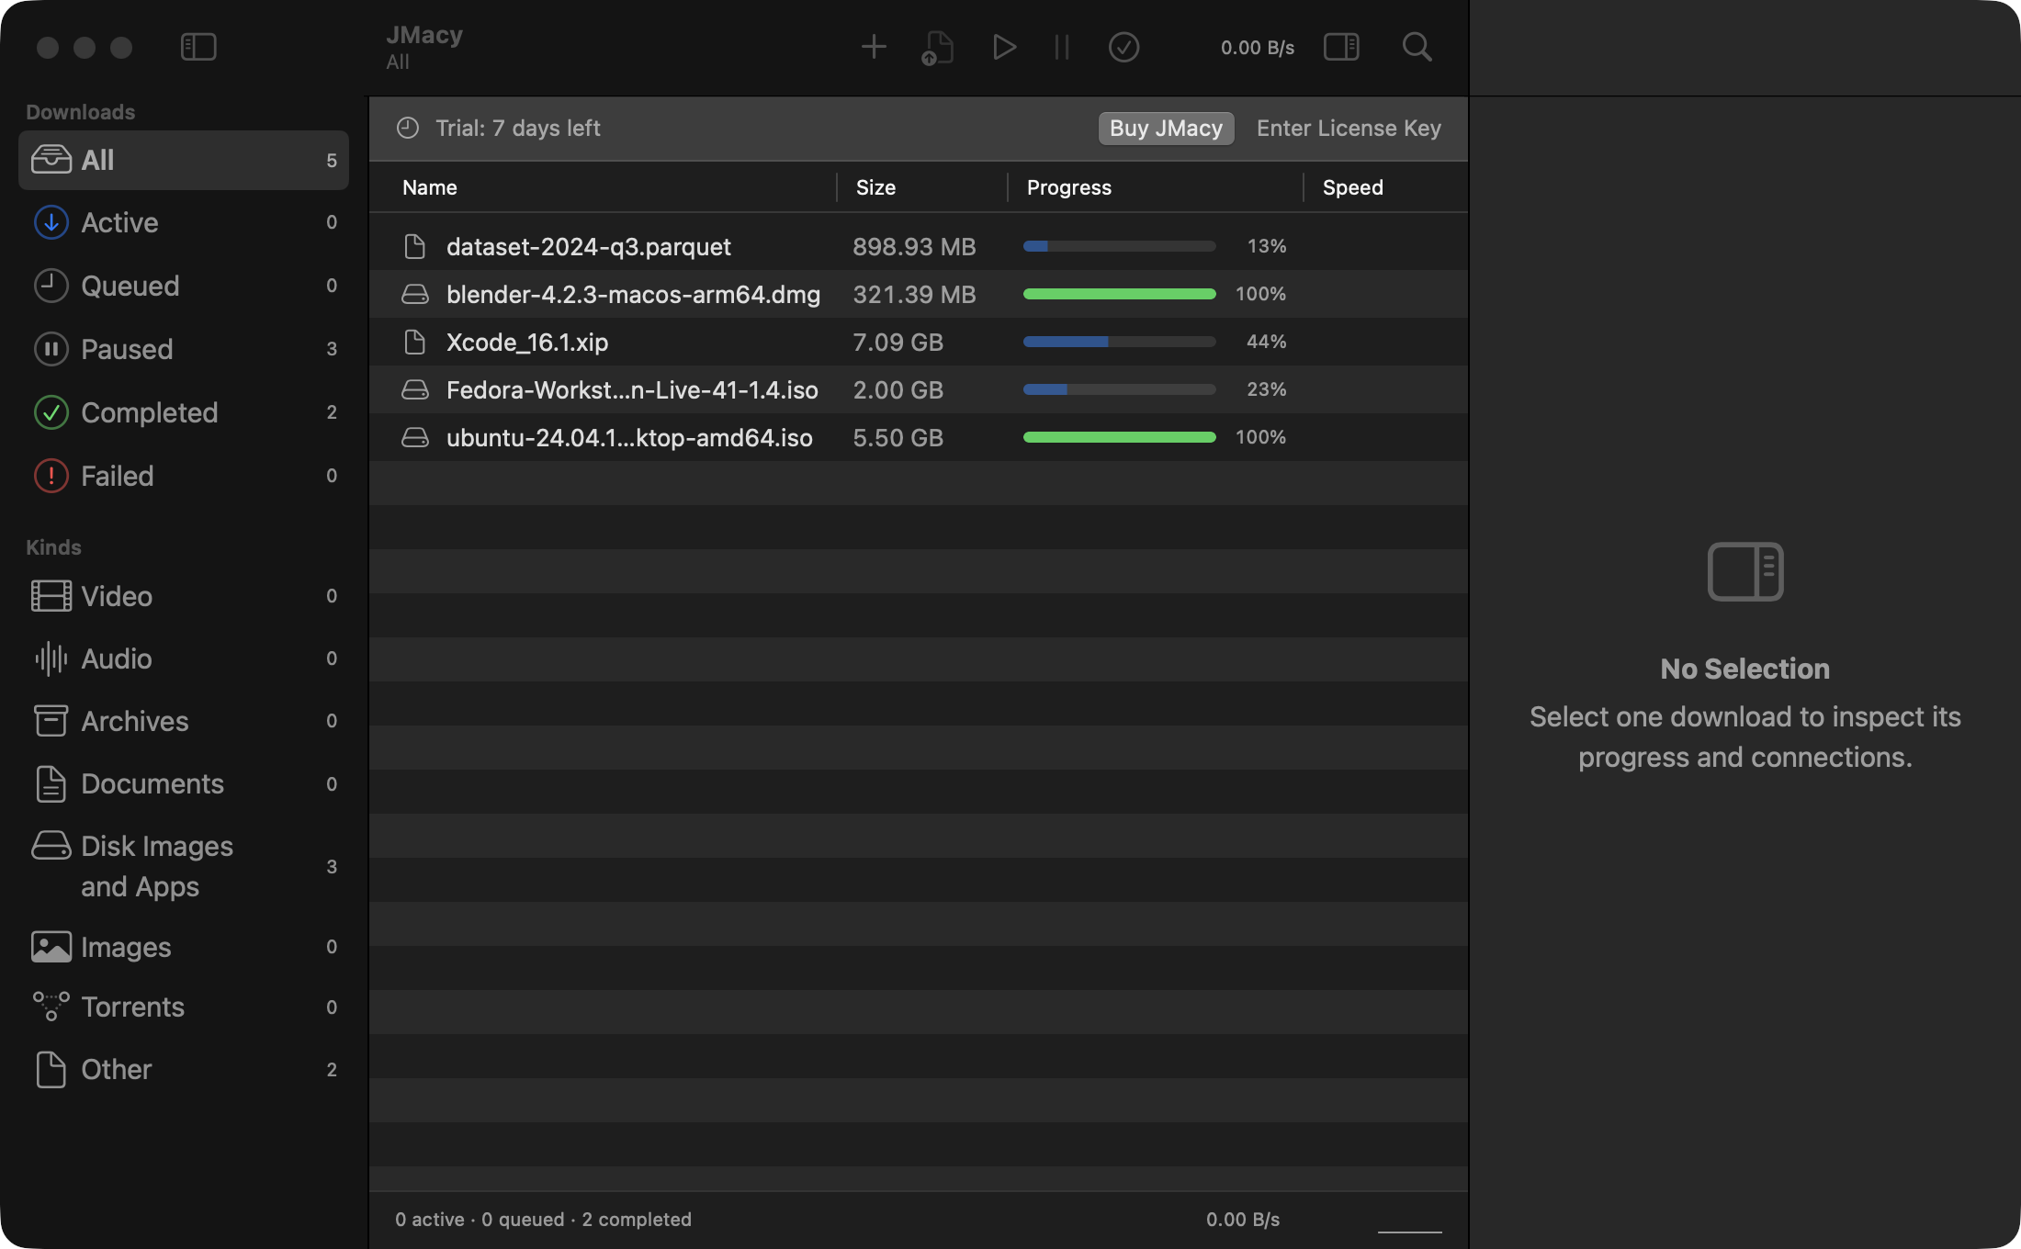2021x1249 pixels.
Task: Filter by Audio kind
Action: 184,658
